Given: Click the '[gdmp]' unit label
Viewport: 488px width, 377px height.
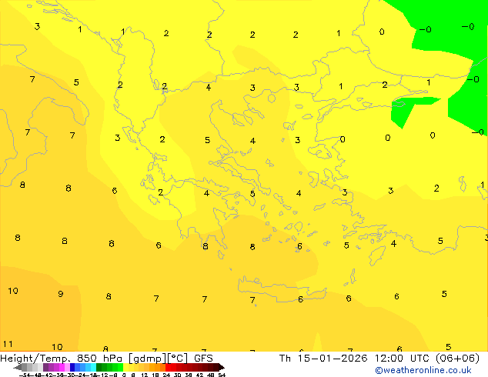Looking at the screenshot, I should point(146,359).
